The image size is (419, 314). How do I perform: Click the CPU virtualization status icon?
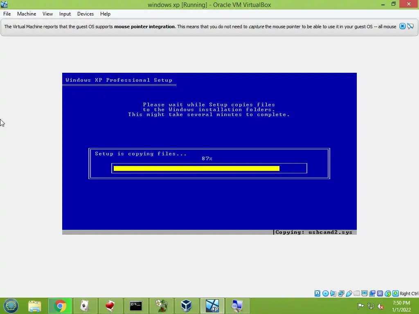point(380,294)
